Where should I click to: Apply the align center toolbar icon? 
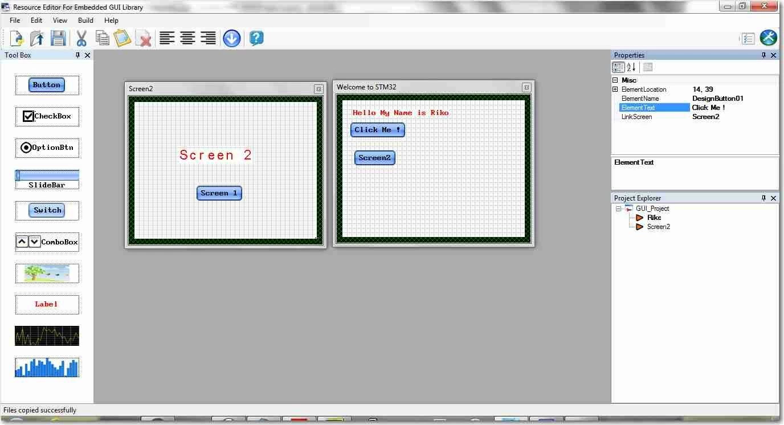coord(187,38)
